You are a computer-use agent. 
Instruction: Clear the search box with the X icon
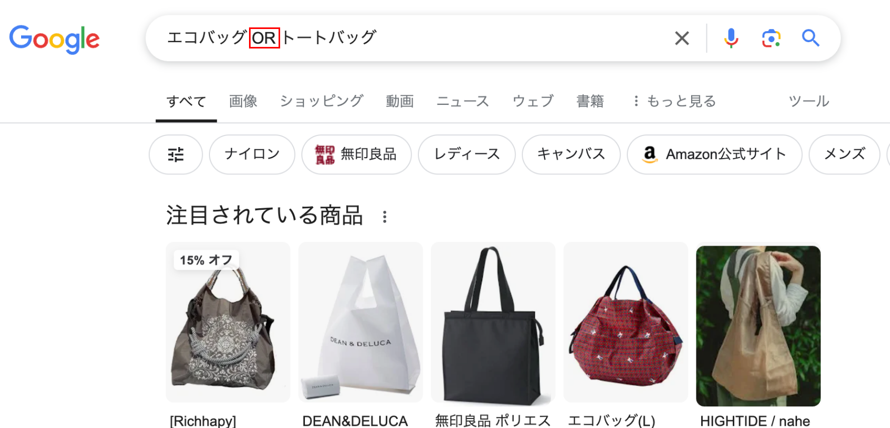[682, 38]
